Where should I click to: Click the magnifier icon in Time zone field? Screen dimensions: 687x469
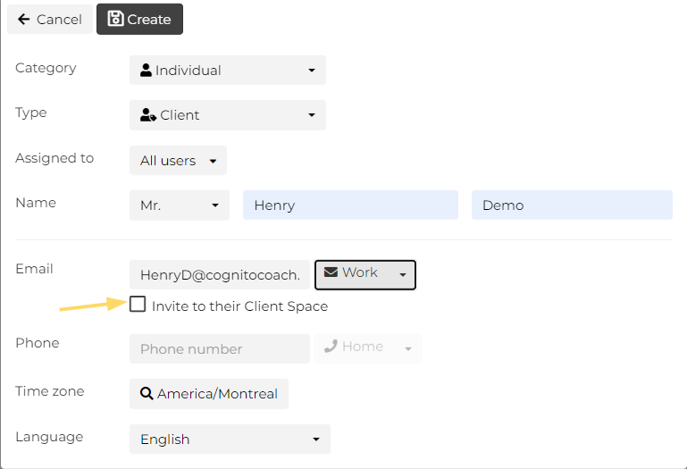coord(147,393)
